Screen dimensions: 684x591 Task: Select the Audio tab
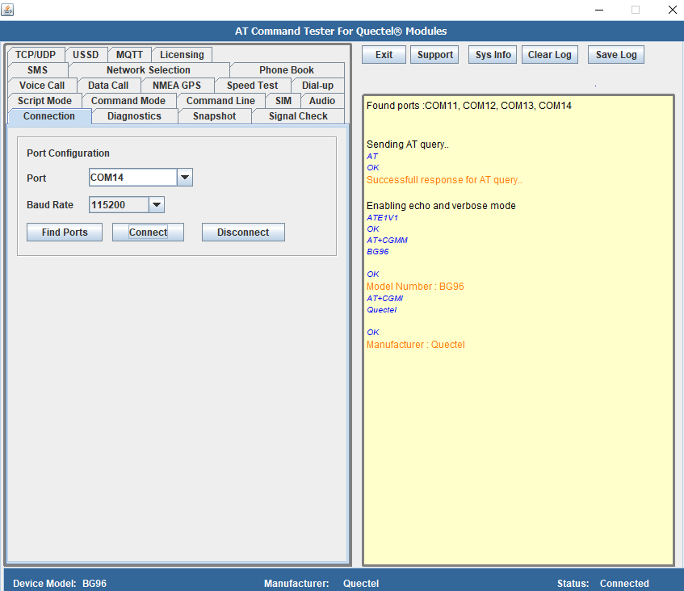pos(322,100)
